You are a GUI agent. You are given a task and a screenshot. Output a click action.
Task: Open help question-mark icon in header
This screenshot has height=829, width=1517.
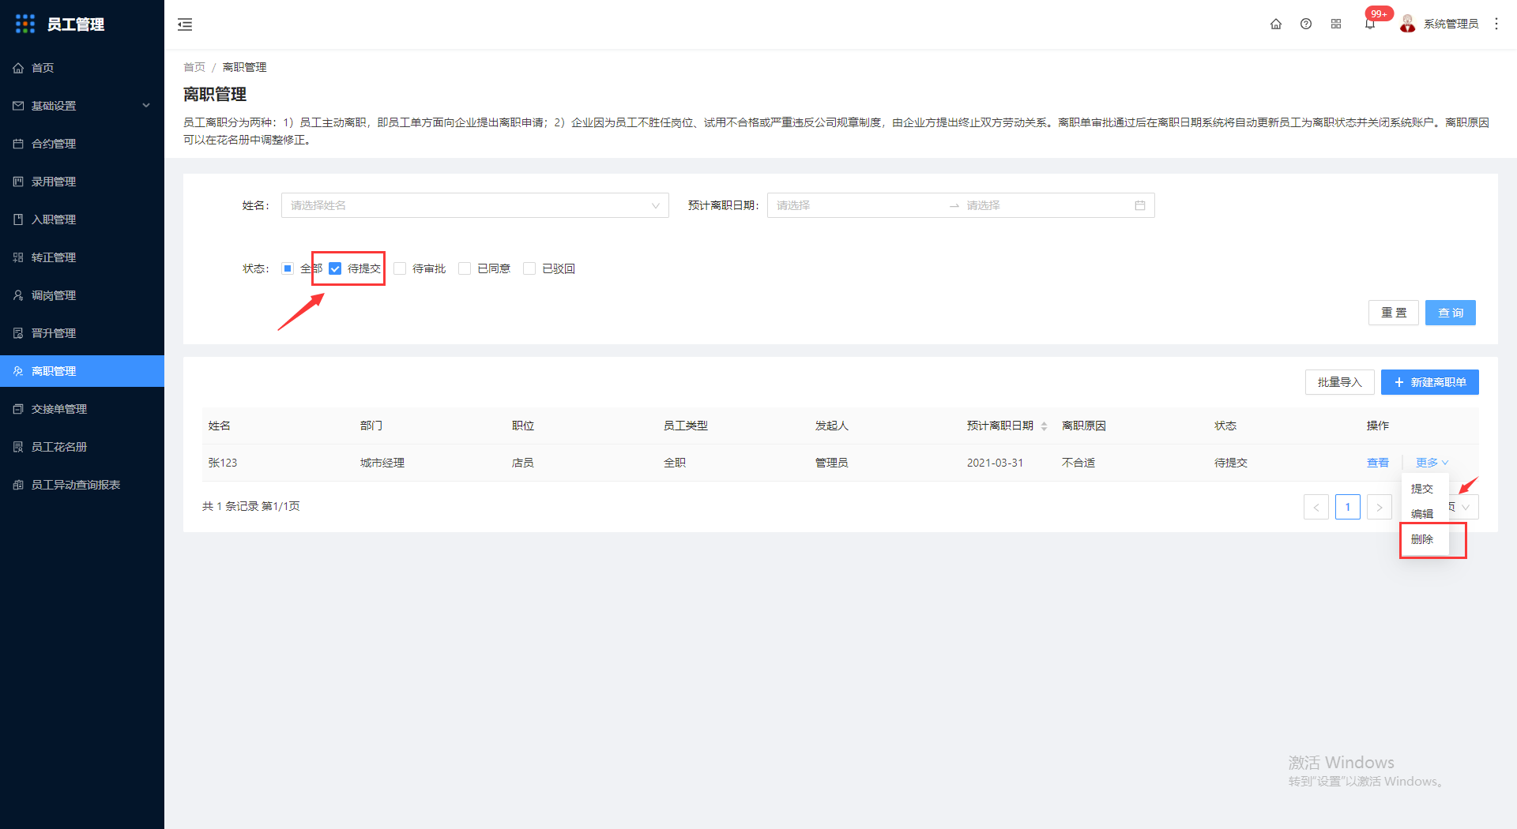tap(1306, 24)
